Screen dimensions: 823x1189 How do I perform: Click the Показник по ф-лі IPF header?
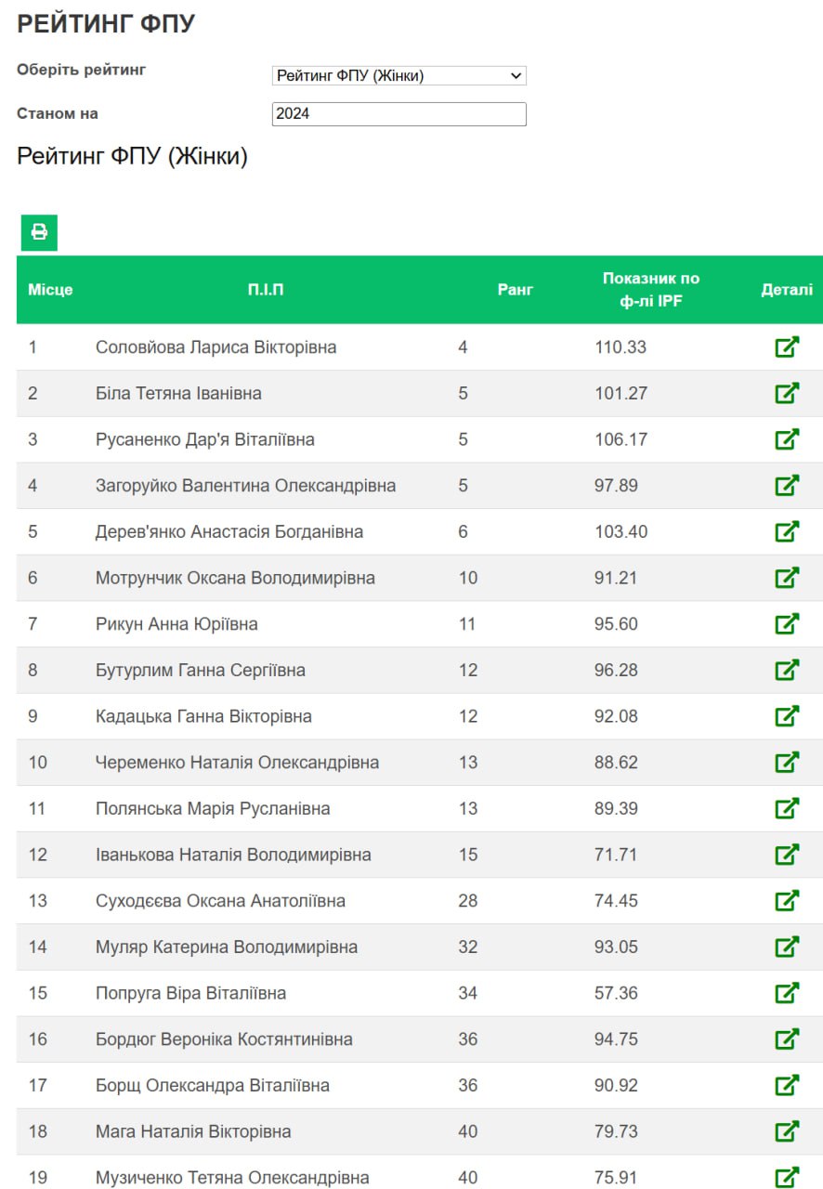coord(651,290)
